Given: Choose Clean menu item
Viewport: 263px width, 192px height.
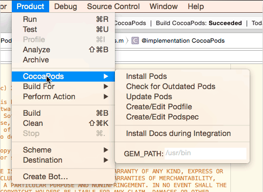Looking at the screenshot, I should point(63,123).
